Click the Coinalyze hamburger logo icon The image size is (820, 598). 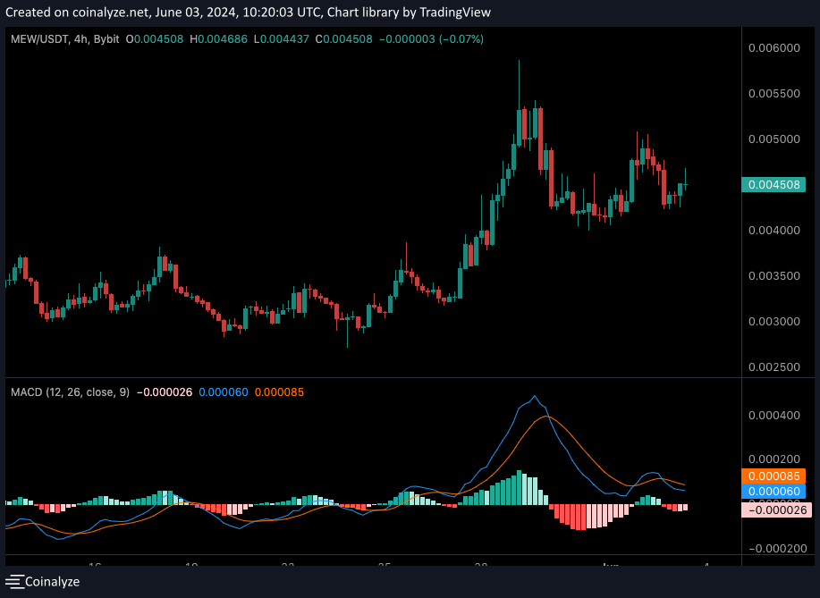(x=13, y=582)
